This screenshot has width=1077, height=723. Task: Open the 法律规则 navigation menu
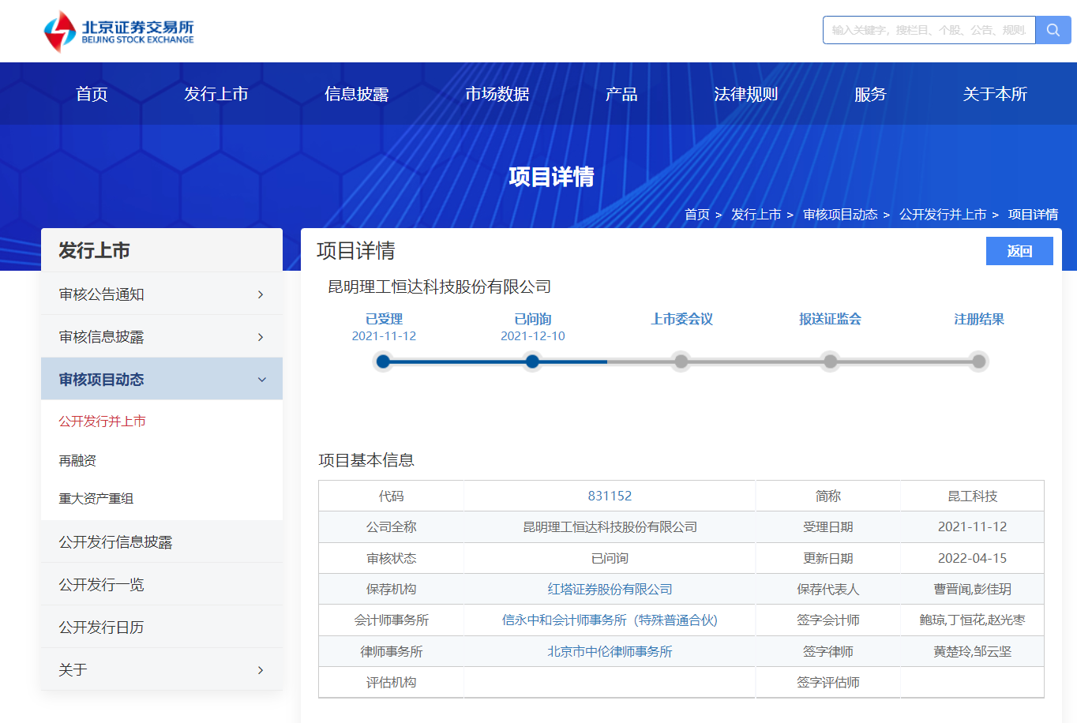(x=745, y=94)
